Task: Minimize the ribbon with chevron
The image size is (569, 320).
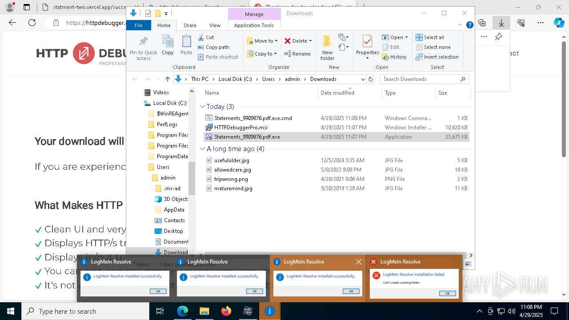Action: pyautogui.click(x=461, y=25)
